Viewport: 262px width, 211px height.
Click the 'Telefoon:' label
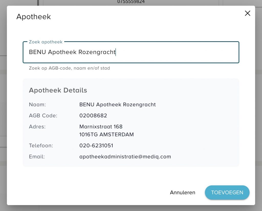(x=41, y=146)
